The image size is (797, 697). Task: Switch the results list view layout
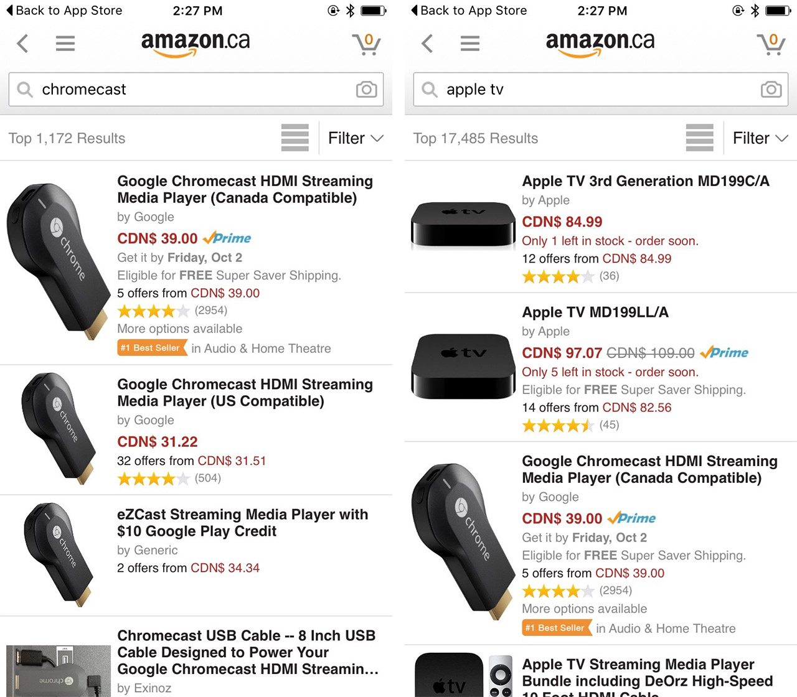pyautogui.click(x=295, y=138)
